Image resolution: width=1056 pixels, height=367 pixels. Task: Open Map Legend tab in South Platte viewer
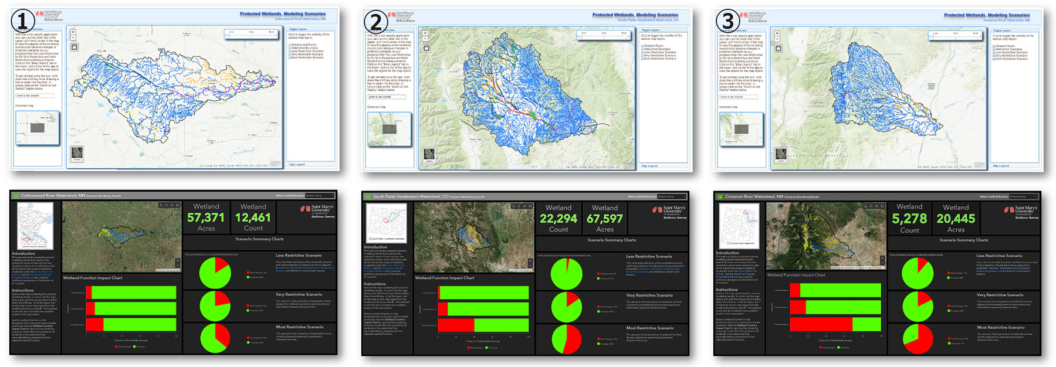point(649,166)
